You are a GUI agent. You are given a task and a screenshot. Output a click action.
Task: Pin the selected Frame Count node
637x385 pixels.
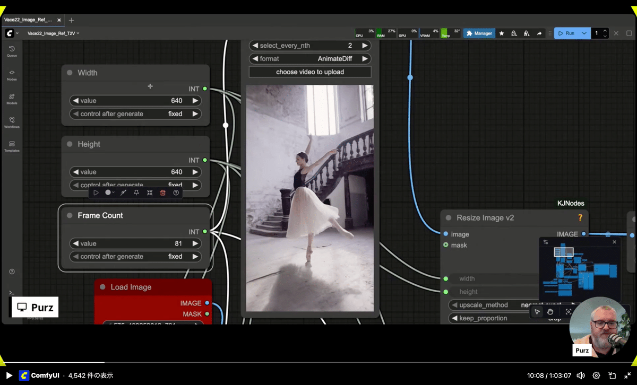coord(136,192)
